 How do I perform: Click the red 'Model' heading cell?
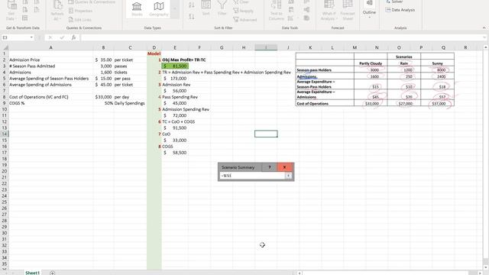[154, 53]
